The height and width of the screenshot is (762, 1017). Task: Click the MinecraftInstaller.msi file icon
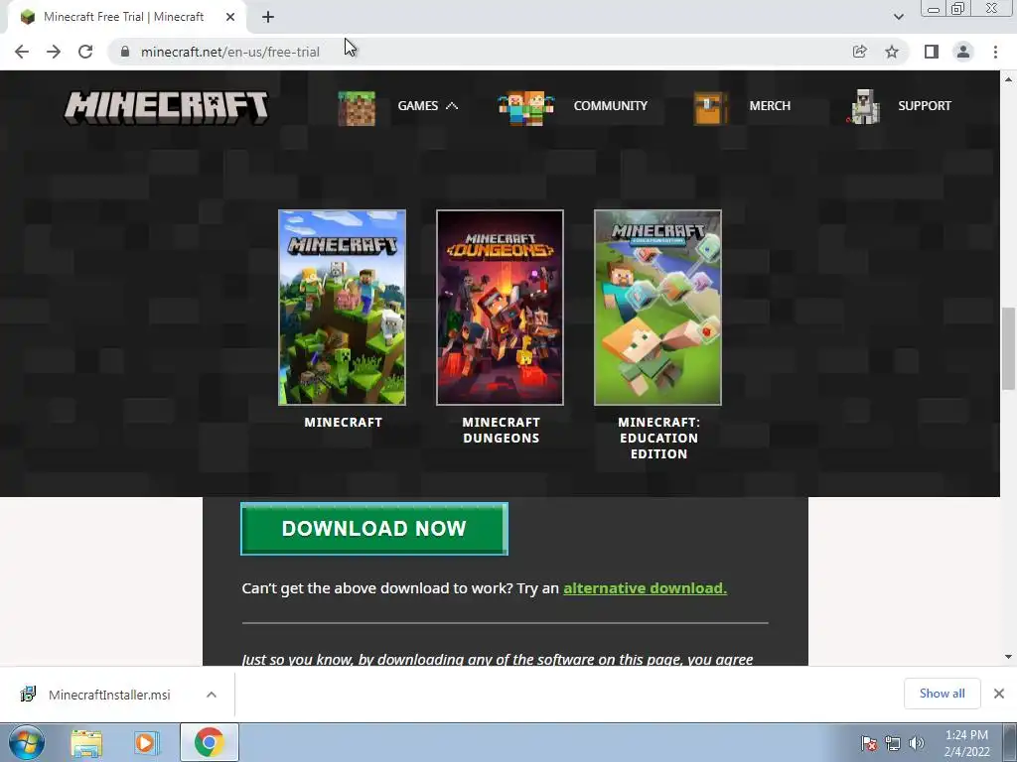pyautogui.click(x=28, y=694)
